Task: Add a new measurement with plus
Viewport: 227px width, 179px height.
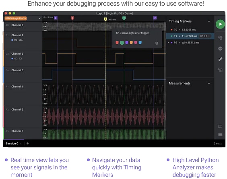Action: point(209,83)
